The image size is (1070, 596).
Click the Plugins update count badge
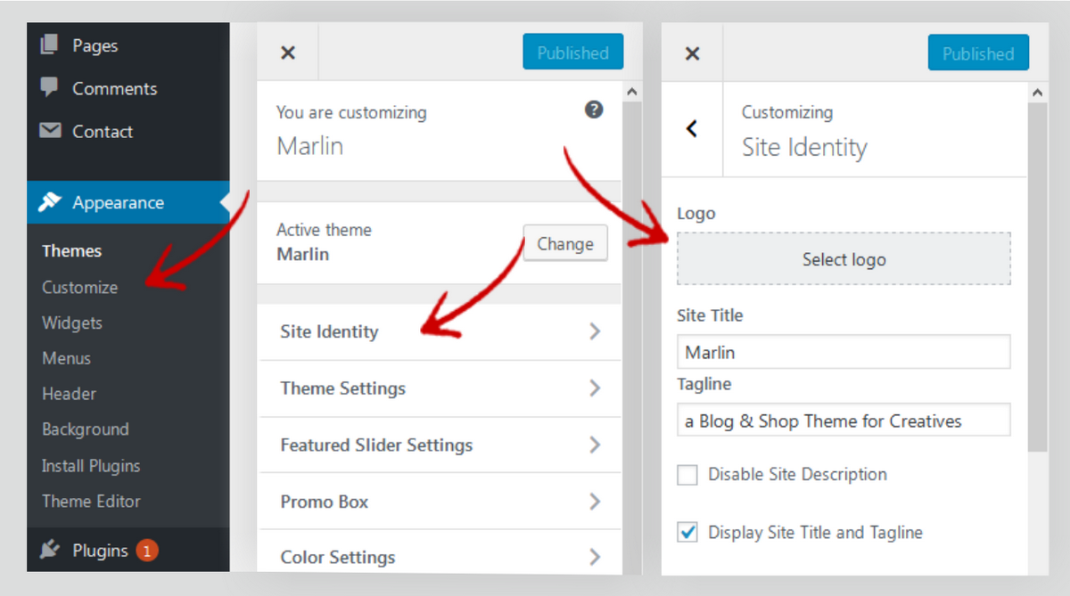coord(147,551)
